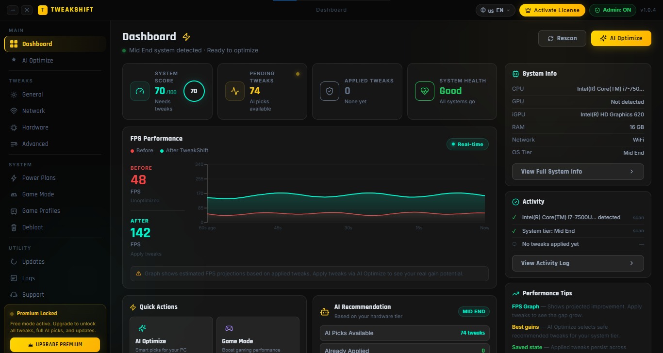
Task: Click the yellow AI Optimize header button
Action: click(x=621, y=38)
